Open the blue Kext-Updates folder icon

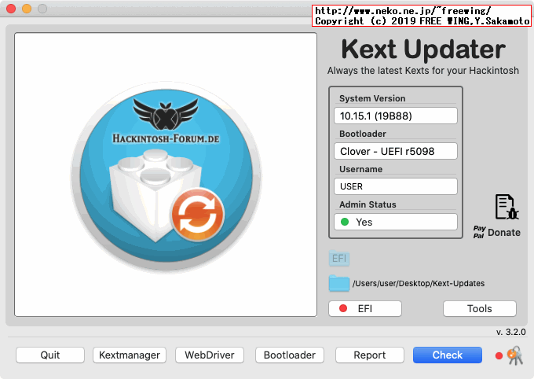pos(339,283)
